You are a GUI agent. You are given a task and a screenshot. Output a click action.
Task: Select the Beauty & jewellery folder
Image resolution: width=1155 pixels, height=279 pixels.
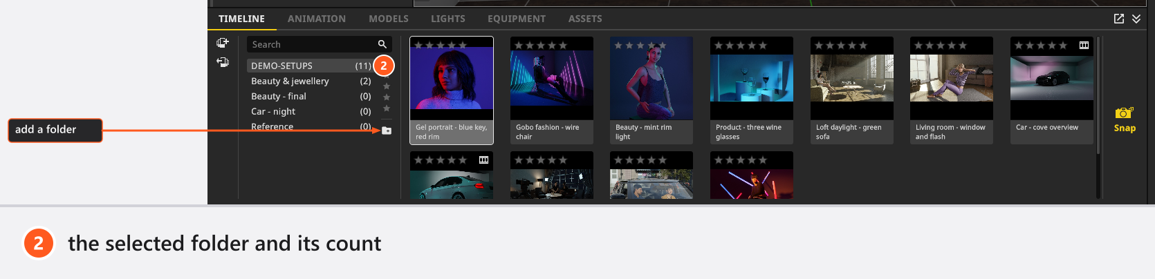[x=310, y=81]
